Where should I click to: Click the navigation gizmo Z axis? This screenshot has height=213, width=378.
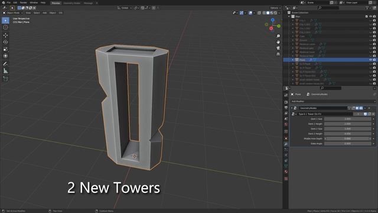click(272, 20)
